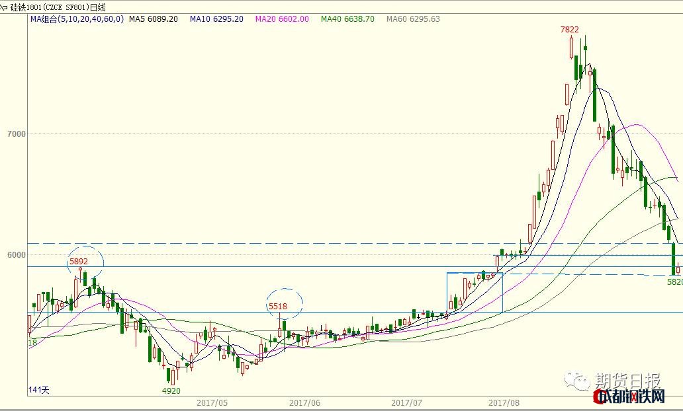Click the 141天 day count label
Image resolution: width=683 pixels, height=411 pixels.
40,390
